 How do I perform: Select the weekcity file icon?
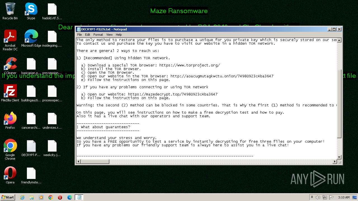pos(52,148)
